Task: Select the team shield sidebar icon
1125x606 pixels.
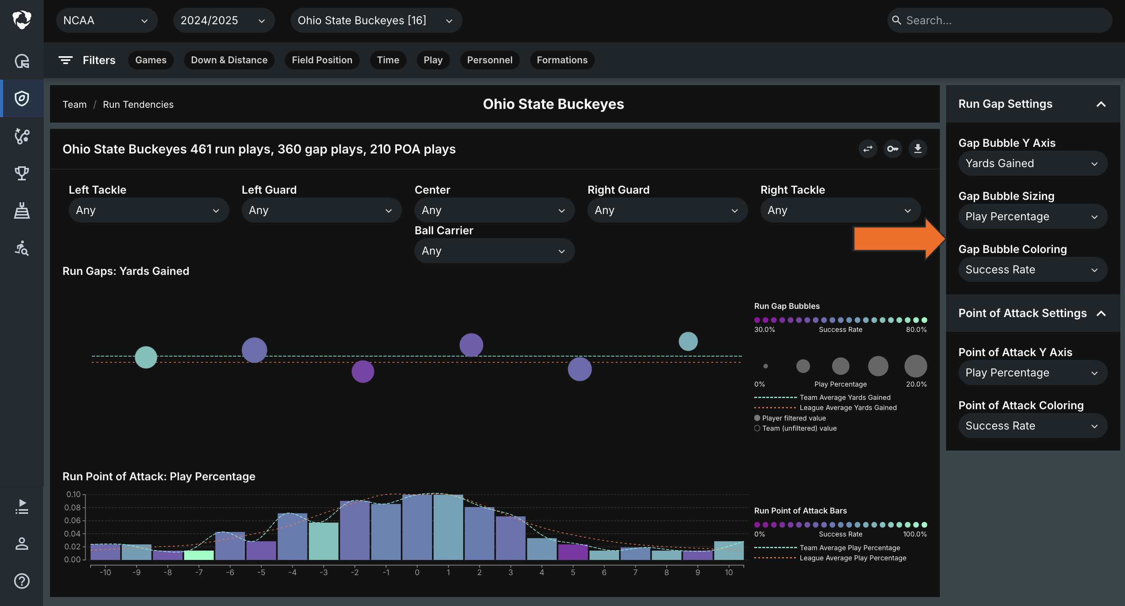Action: pos(22,98)
